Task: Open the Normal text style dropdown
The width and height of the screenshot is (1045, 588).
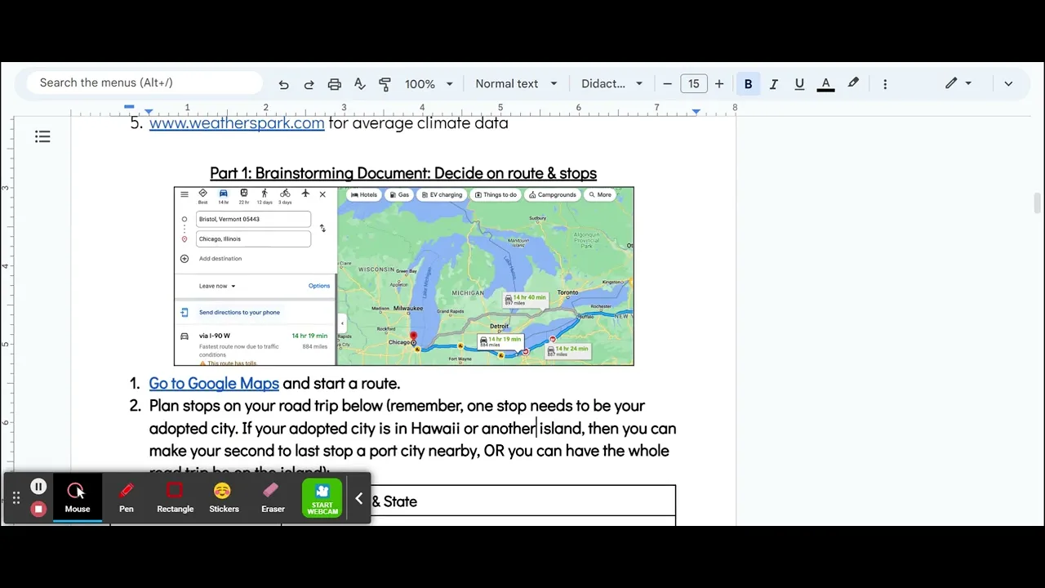Action: click(x=516, y=83)
